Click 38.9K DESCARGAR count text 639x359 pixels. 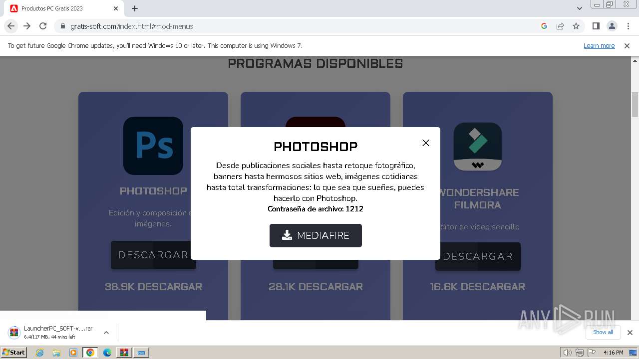153,287
